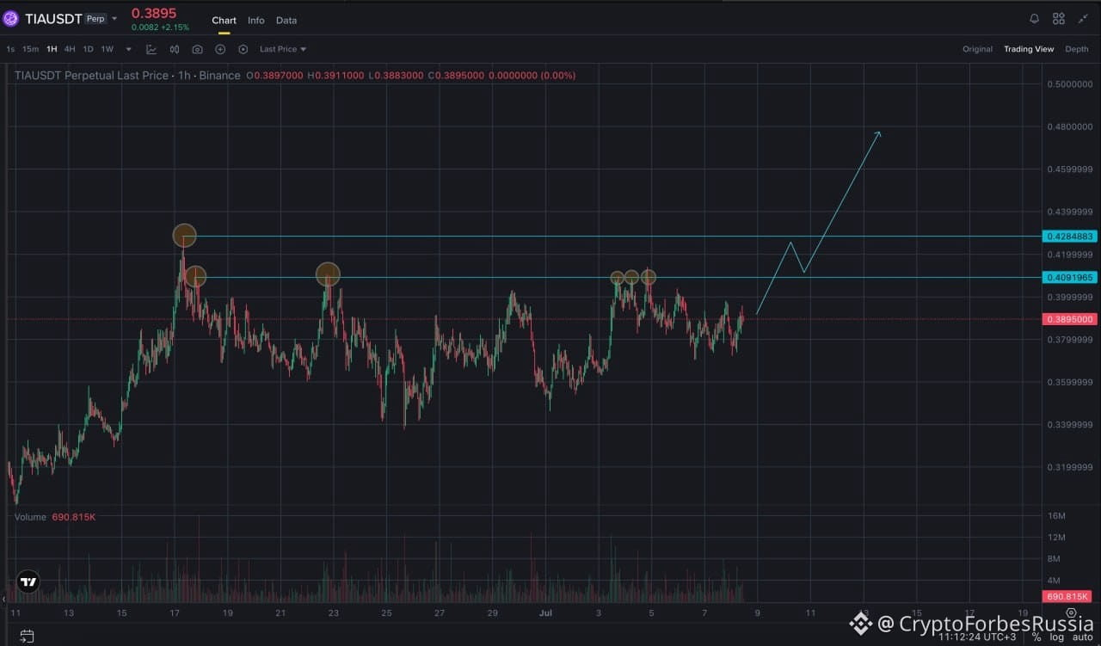Toggle log scale on price axis
The width and height of the screenshot is (1101, 646).
coord(1057,637)
